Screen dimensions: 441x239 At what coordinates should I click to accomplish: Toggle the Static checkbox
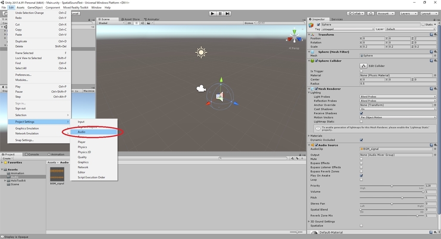pyautogui.click(x=423, y=25)
